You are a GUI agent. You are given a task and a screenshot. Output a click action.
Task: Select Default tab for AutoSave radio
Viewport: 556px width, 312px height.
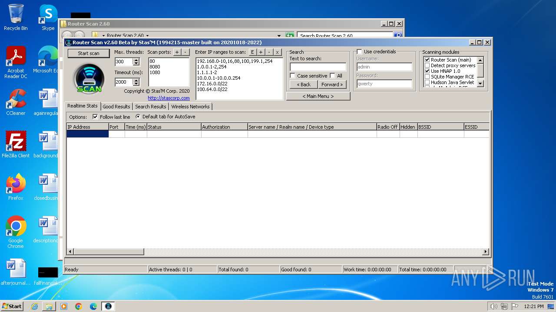[x=138, y=117]
